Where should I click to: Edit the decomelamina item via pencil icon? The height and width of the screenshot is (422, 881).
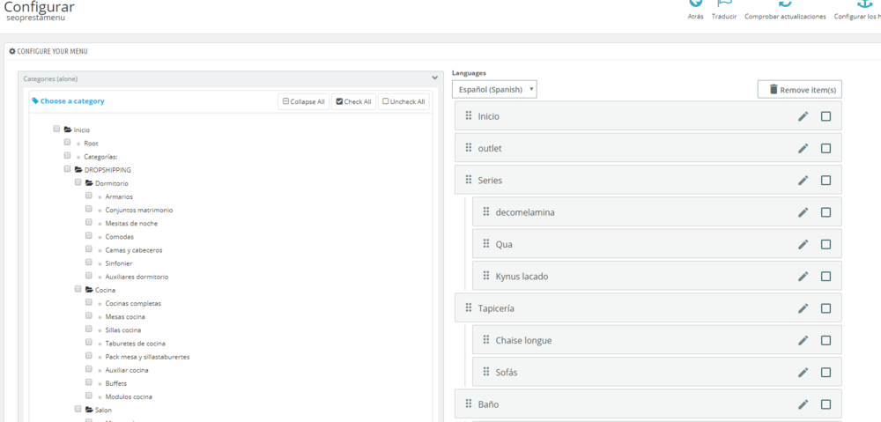[803, 212]
